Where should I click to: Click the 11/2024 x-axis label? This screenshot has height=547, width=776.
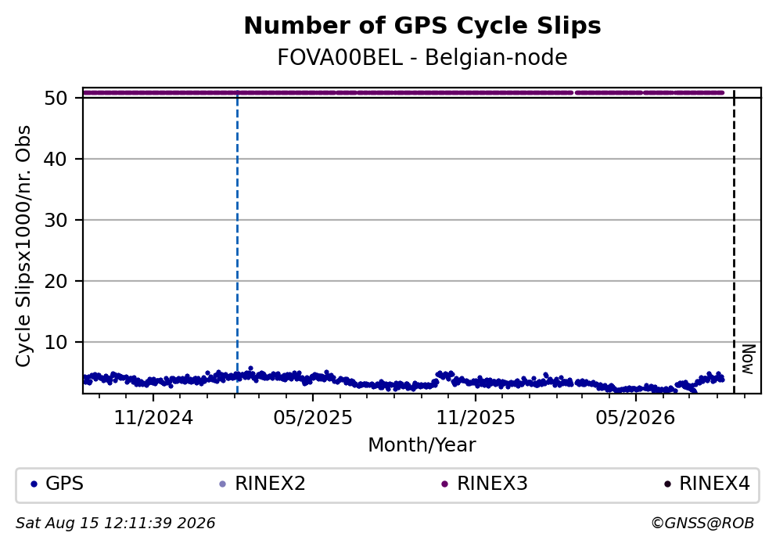(153, 418)
